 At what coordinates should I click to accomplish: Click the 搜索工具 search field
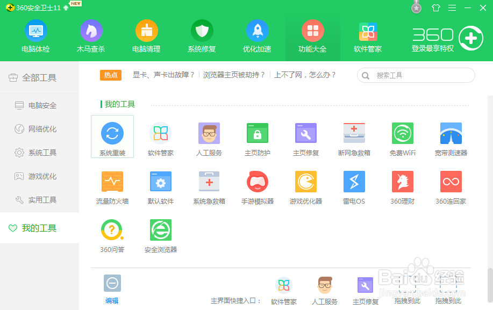[x=416, y=75]
